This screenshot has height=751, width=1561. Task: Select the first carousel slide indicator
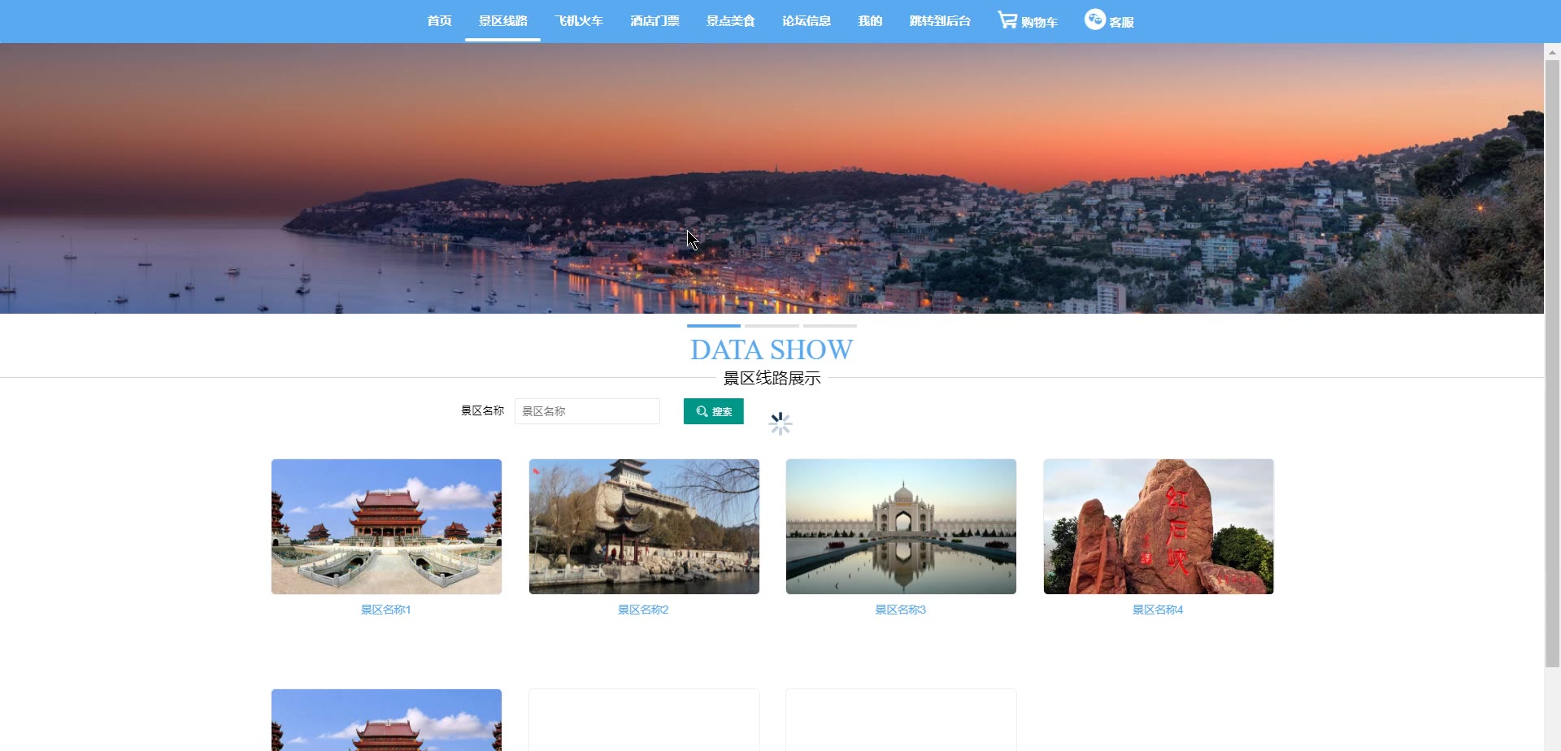(x=713, y=326)
